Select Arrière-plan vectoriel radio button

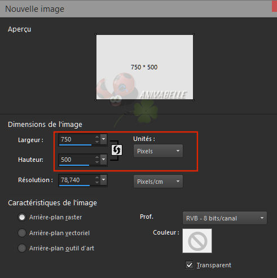pyautogui.click(x=22, y=233)
